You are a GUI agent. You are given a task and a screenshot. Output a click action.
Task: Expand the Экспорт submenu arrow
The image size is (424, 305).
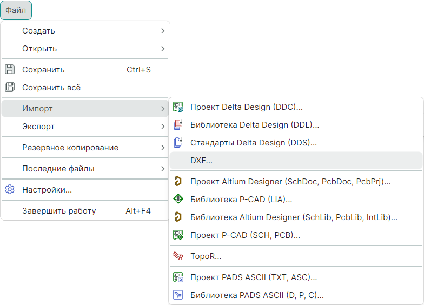162,127
